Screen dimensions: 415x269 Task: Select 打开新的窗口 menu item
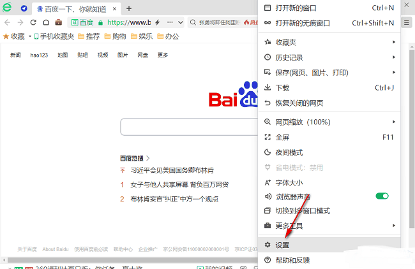click(x=329, y=8)
